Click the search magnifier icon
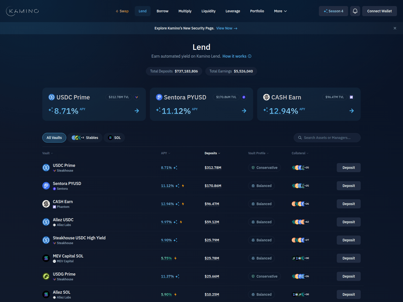403x302 pixels. (300, 138)
